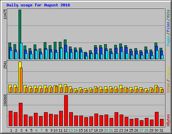Click green weekend day label 13
The height and width of the screenshot is (134, 172).
pos(71,130)
